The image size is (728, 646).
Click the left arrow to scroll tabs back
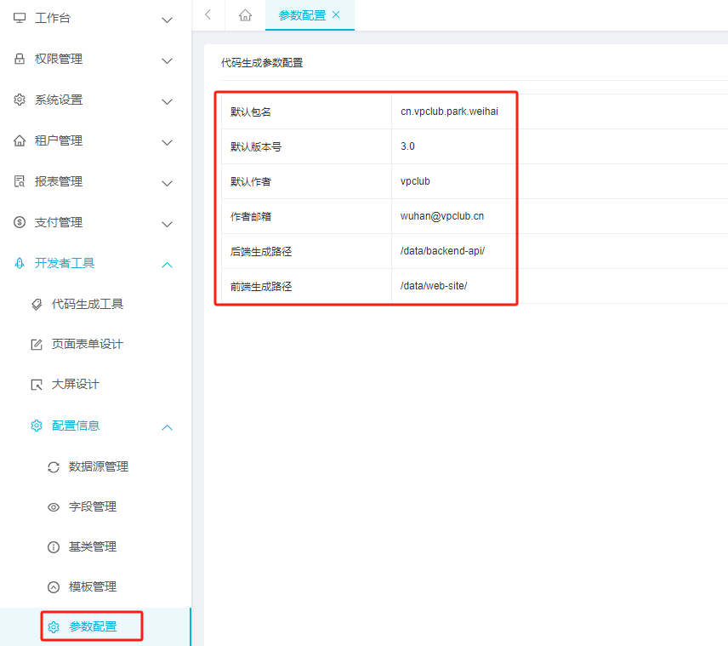[208, 14]
